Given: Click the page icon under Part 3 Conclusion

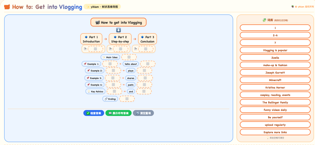Looking at the screenshot, I should pyautogui.click(x=135, y=49).
